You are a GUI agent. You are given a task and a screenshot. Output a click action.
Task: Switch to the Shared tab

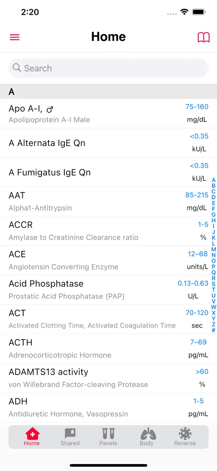tap(70, 437)
